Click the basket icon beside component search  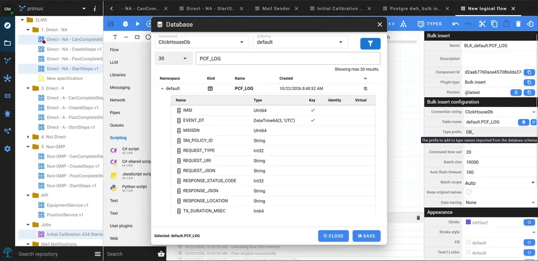point(161,254)
